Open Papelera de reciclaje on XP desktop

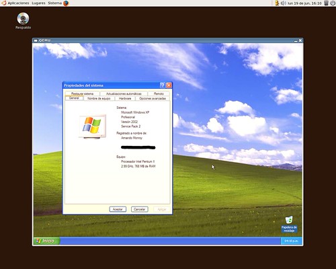289,224
